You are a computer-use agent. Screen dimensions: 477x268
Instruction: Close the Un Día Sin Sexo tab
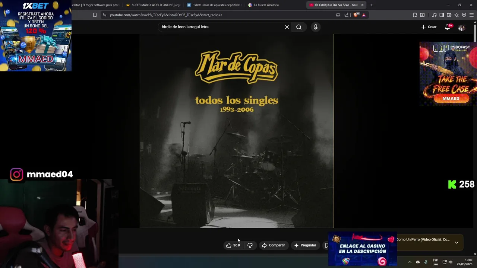pos(362,5)
